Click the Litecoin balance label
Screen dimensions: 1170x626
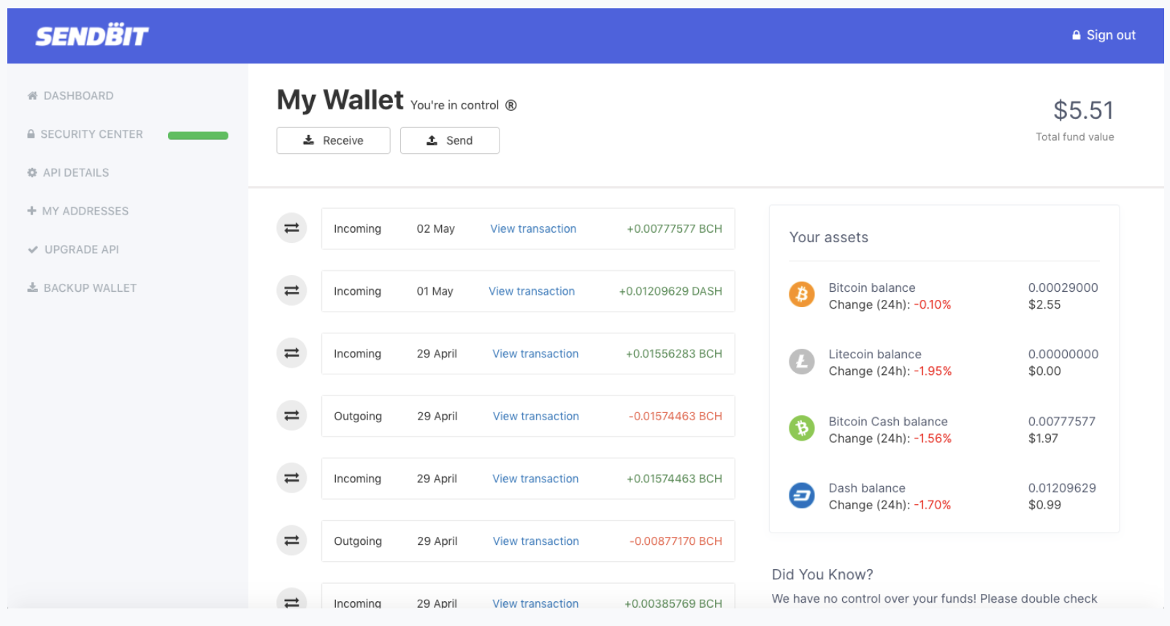tap(875, 355)
